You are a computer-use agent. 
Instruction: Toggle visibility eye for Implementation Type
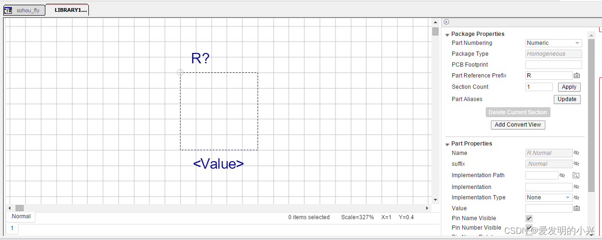pyautogui.click(x=576, y=197)
